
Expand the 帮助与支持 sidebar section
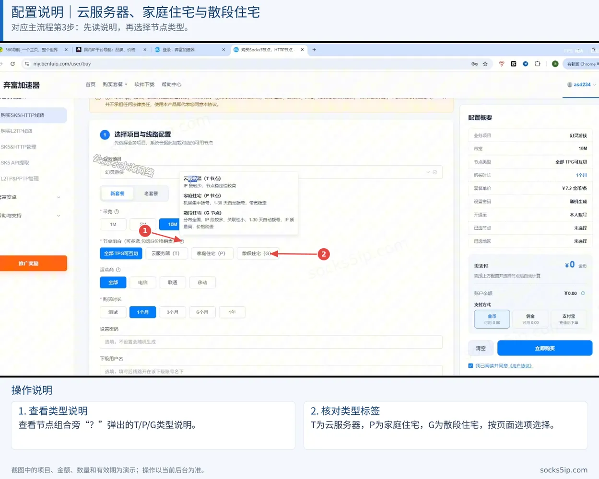tap(32, 216)
